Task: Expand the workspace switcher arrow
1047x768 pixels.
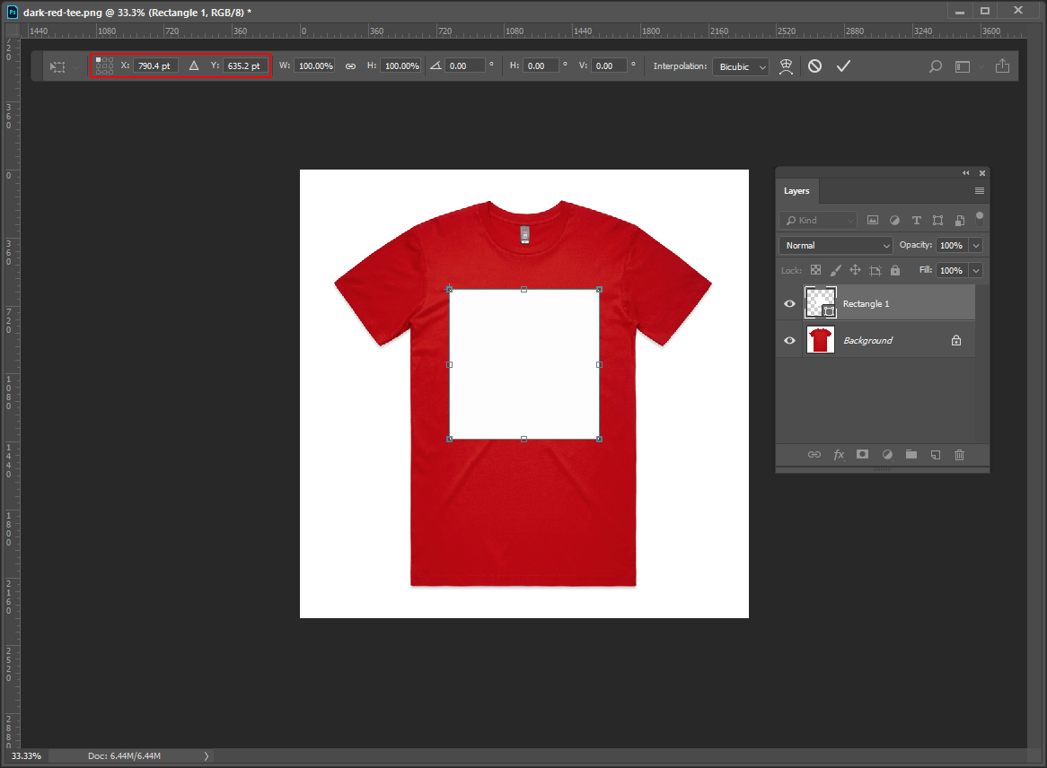Action: pyautogui.click(x=981, y=66)
